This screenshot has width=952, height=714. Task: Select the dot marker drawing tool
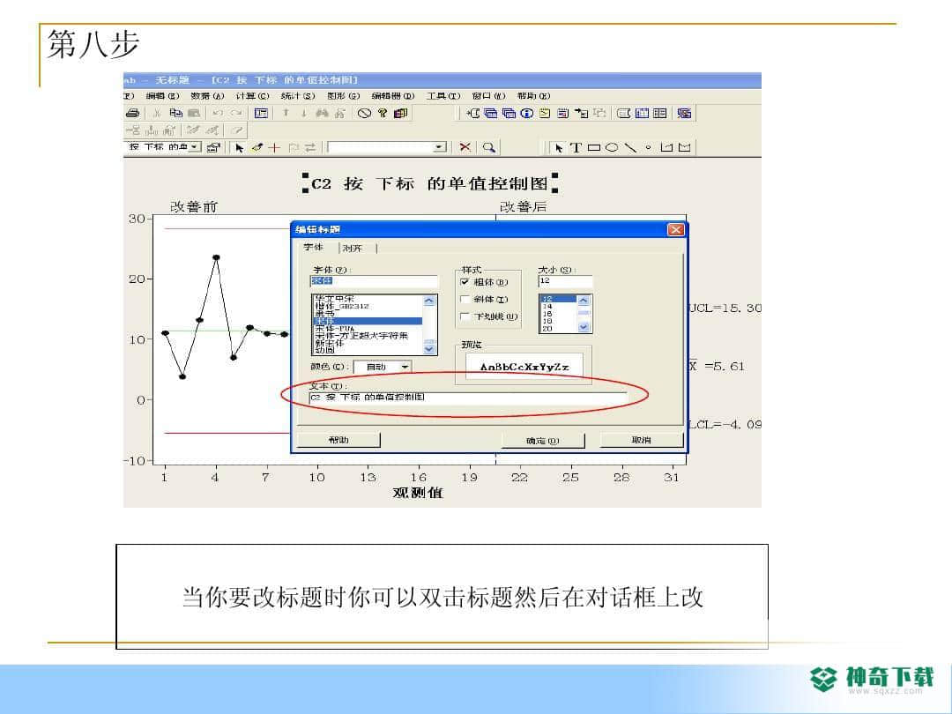click(649, 147)
